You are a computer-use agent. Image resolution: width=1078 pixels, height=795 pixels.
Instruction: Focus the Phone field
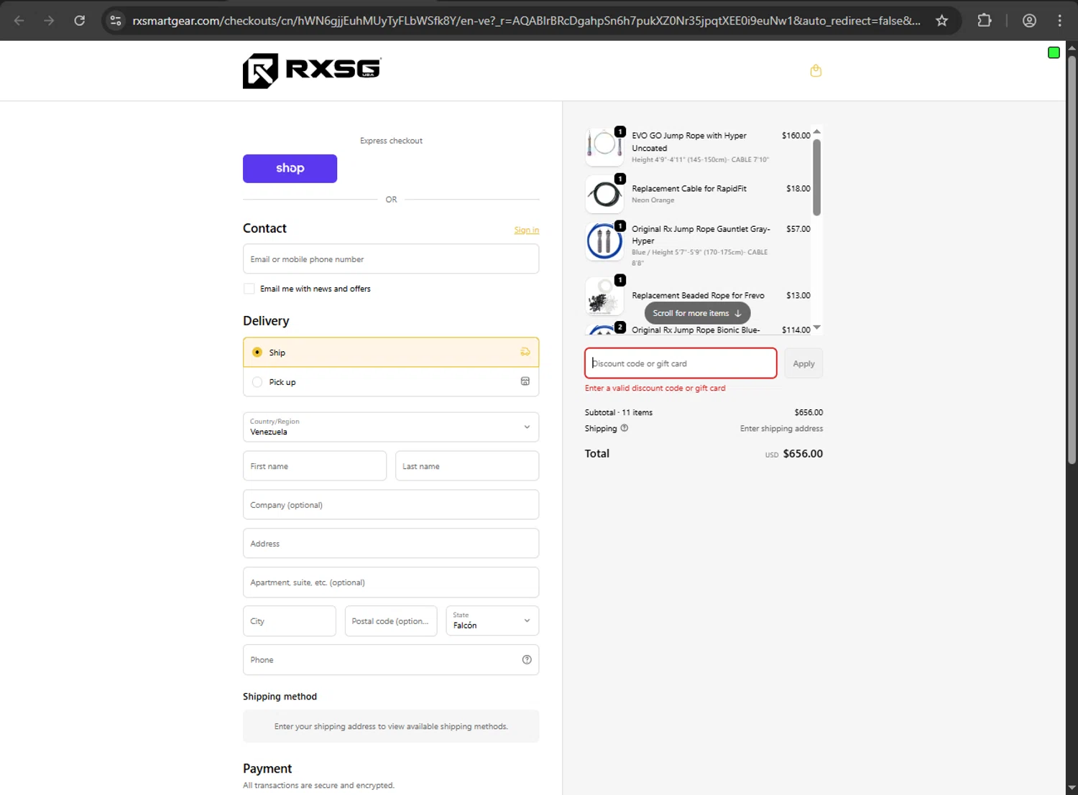(391, 660)
